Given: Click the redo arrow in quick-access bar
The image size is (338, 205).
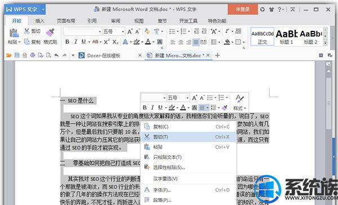Looking at the screenshot, I should coord(64,56).
